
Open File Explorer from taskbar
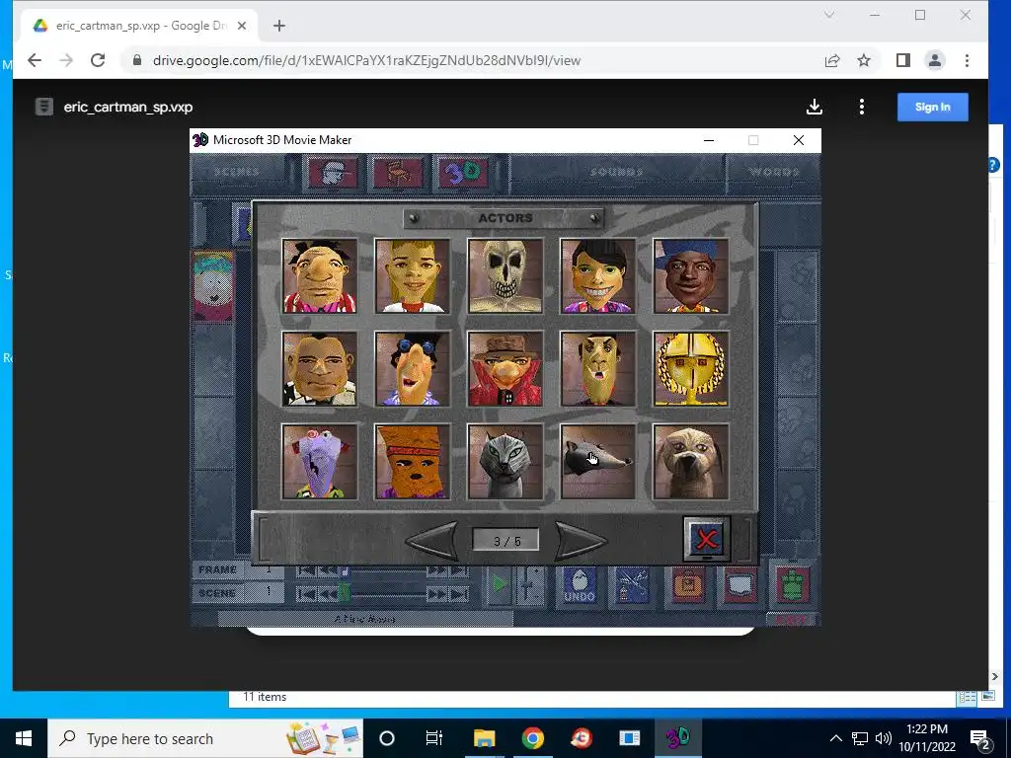pyautogui.click(x=484, y=738)
